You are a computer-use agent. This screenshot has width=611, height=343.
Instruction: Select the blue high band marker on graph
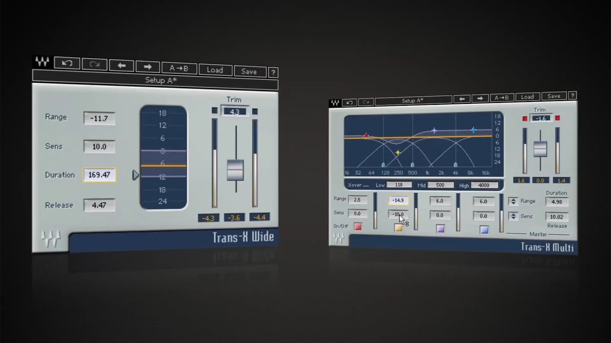474,130
